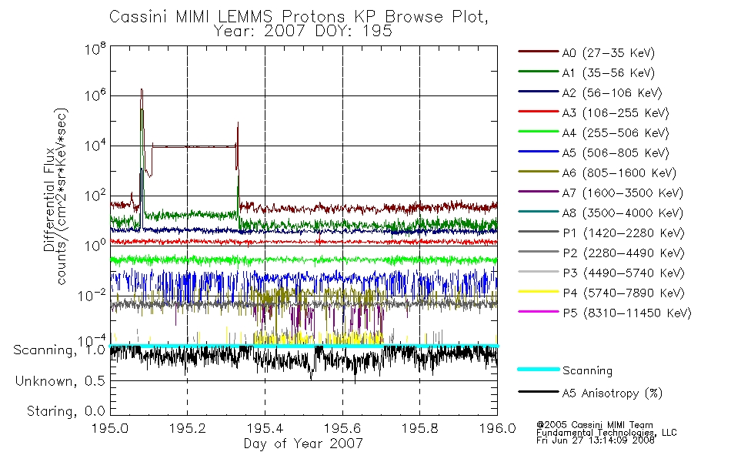Select the A4 (255-506 KeV) legend label
The height and width of the screenshot is (462, 731).
tap(616, 133)
